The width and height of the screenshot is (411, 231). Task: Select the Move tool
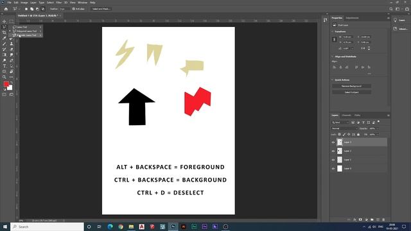pyautogui.click(x=4, y=21)
